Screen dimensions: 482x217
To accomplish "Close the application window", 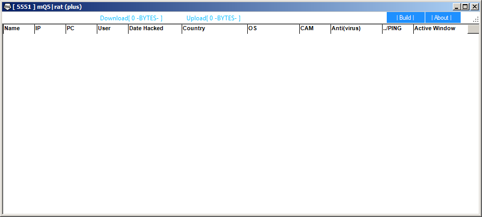I will pos(474,7).
